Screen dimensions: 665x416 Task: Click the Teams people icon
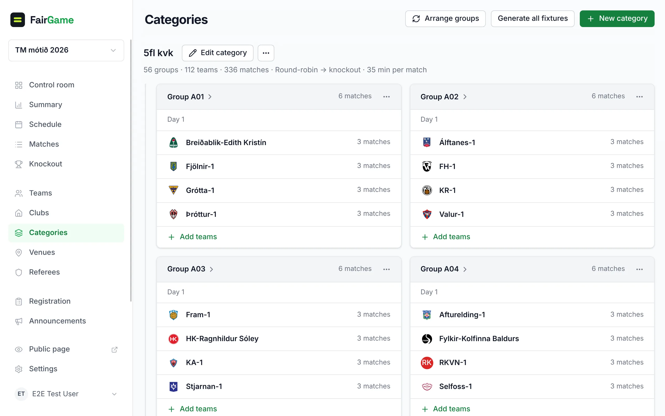tap(19, 193)
